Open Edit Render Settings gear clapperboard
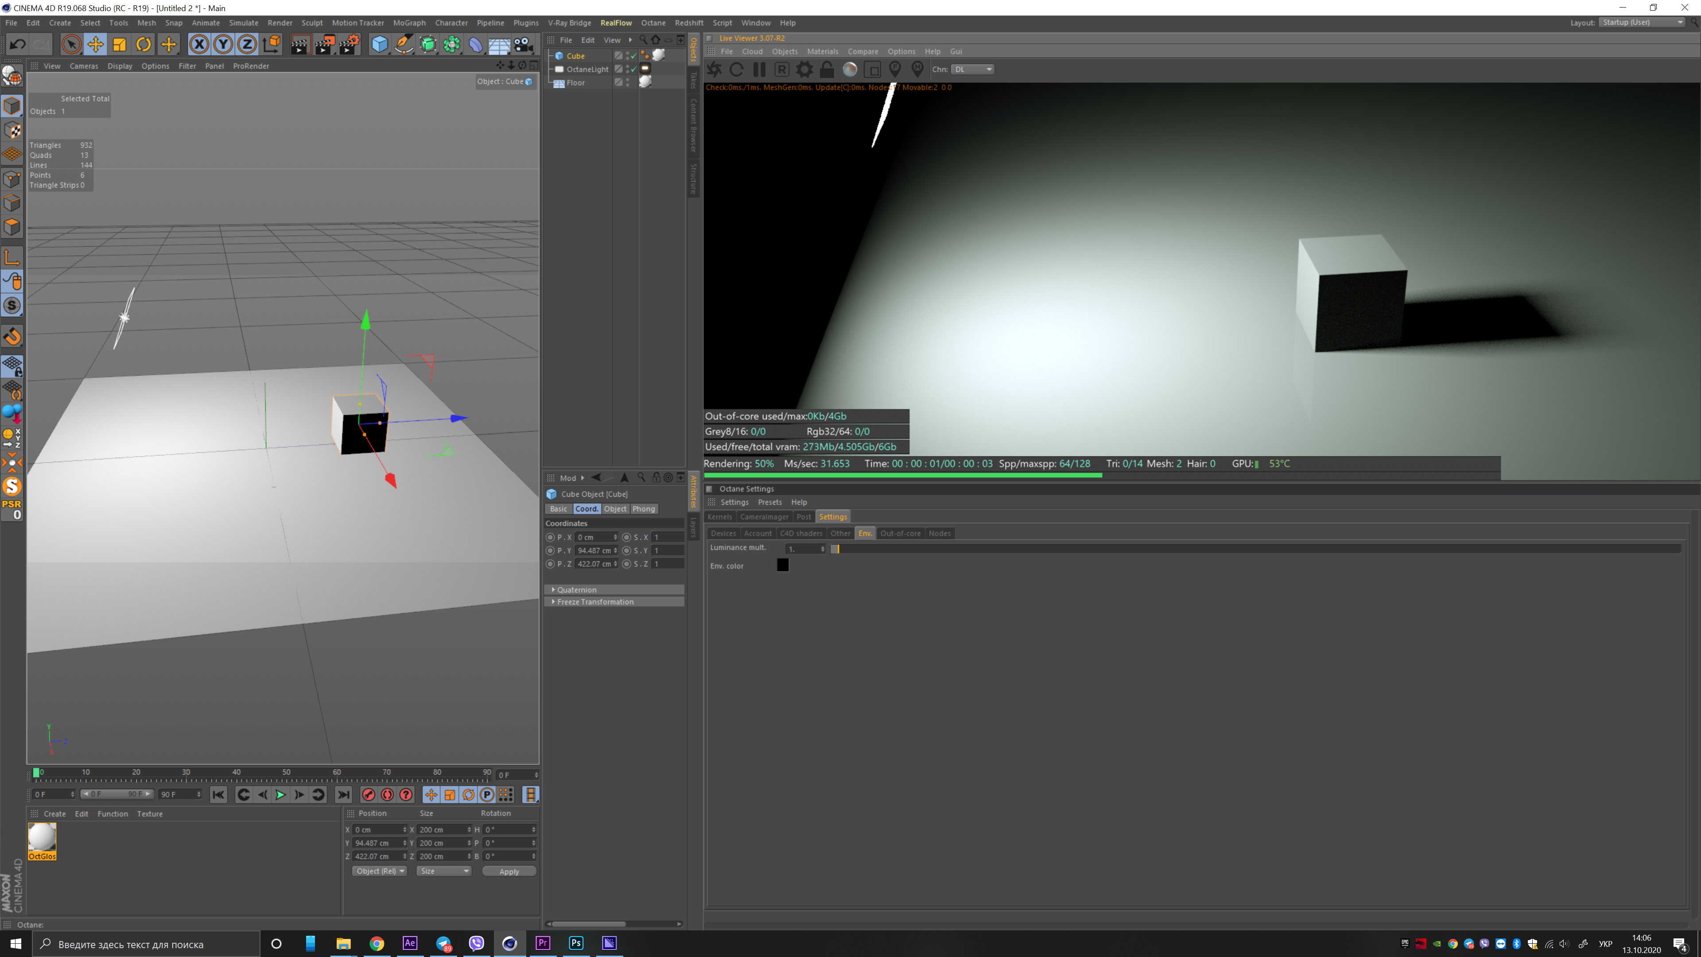The image size is (1701, 957). click(350, 44)
